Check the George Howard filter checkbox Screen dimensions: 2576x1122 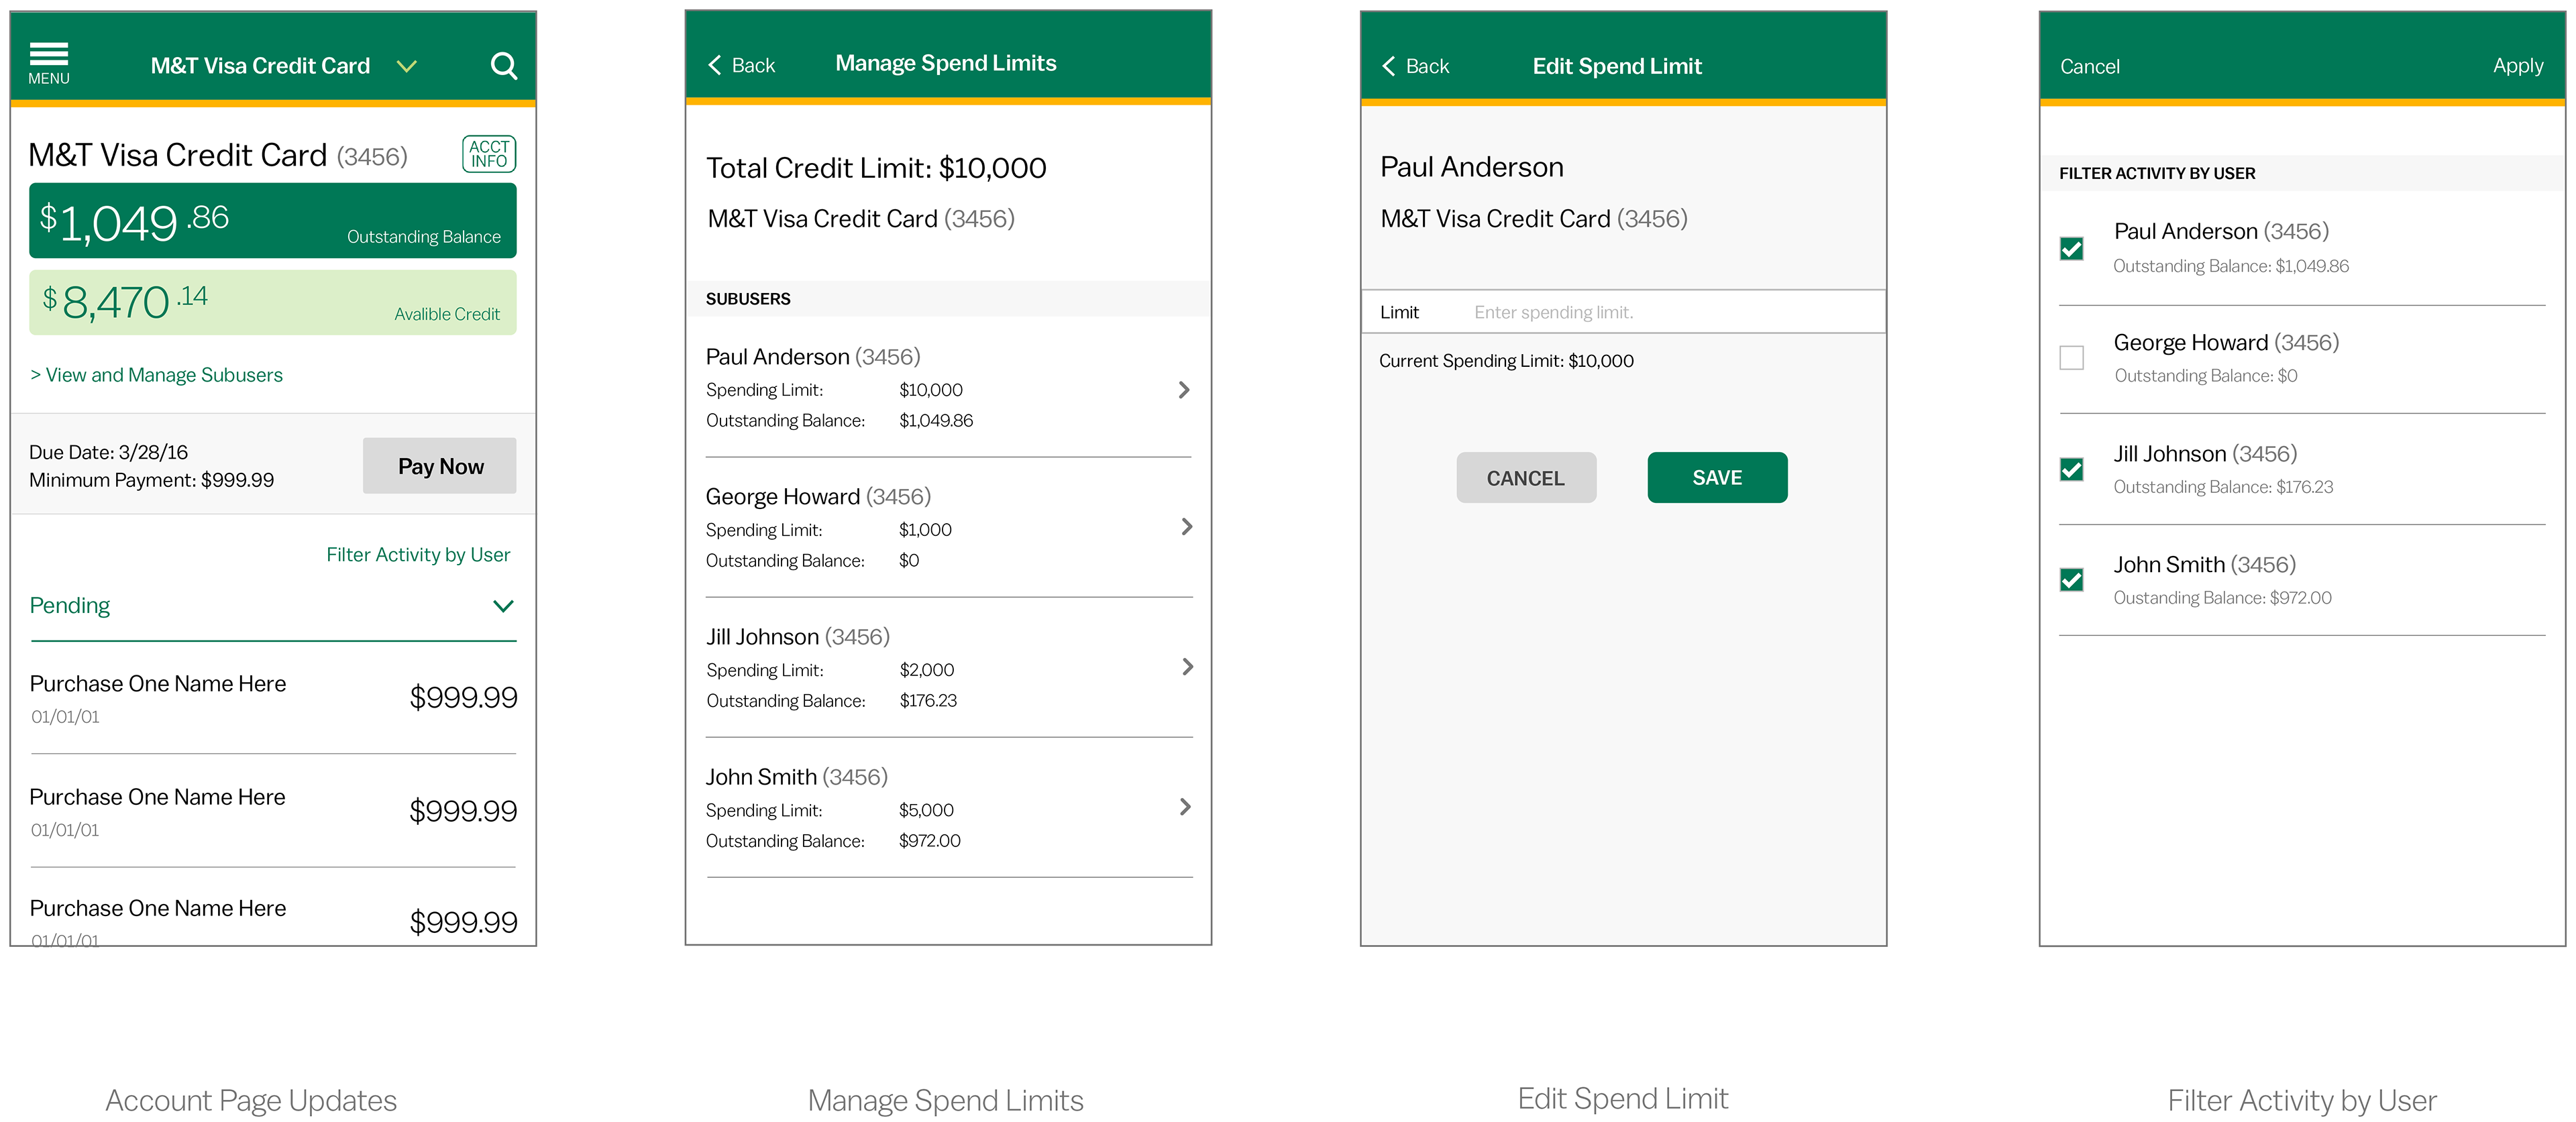pyautogui.click(x=2071, y=357)
